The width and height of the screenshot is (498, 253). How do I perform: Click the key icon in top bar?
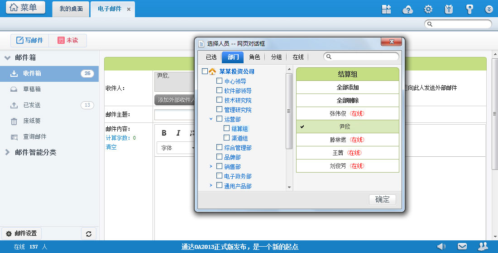click(469, 9)
